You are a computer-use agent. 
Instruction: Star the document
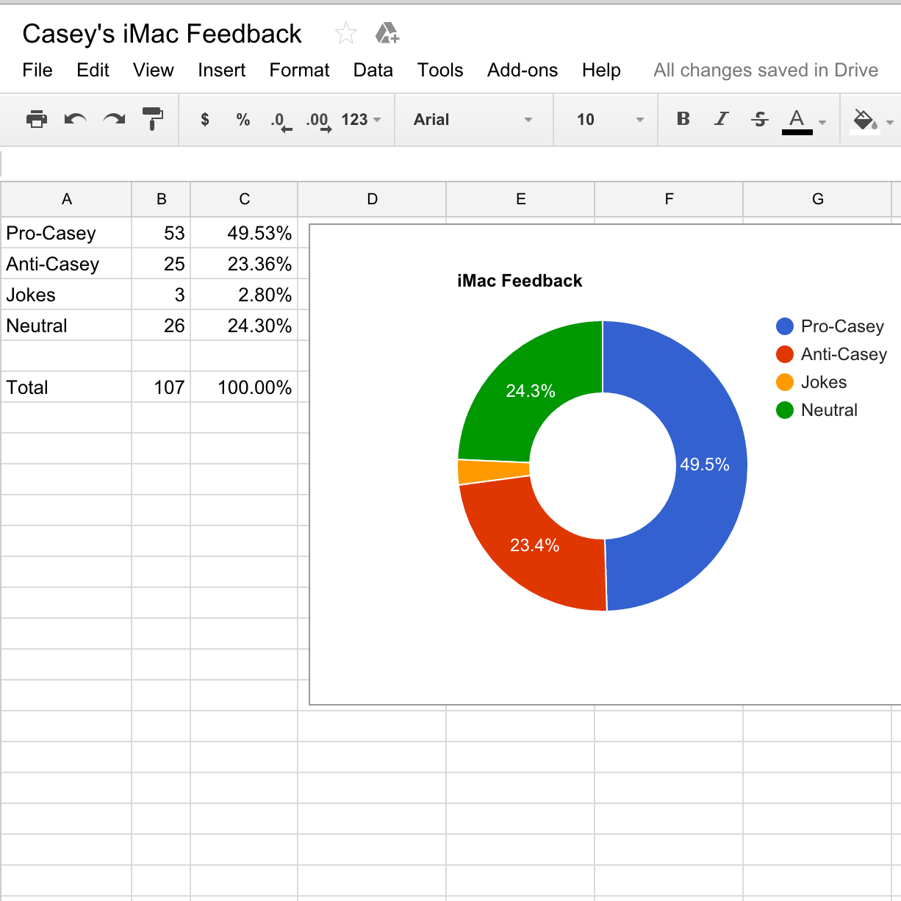pyautogui.click(x=346, y=33)
